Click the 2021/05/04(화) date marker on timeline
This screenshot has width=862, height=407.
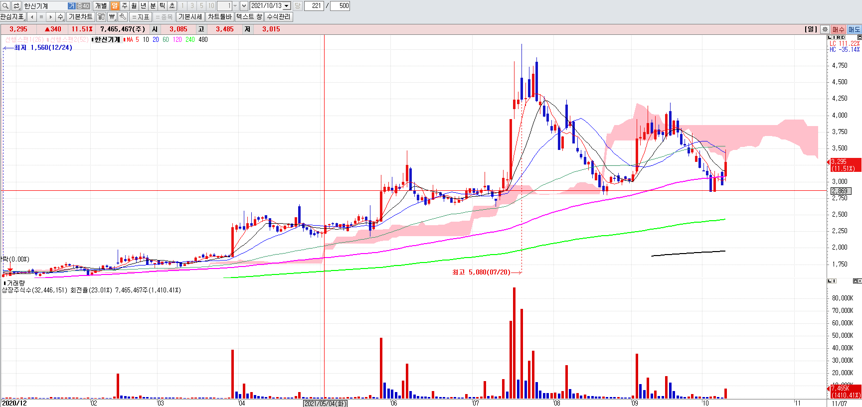[x=325, y=403]
